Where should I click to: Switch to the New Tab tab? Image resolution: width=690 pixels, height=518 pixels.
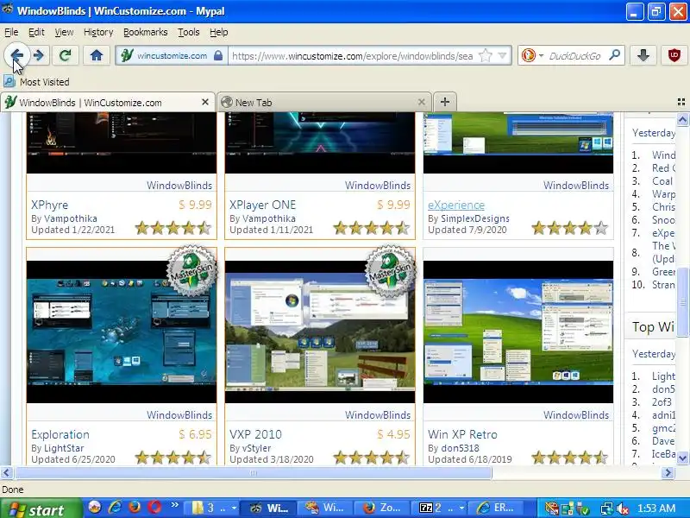323,102
